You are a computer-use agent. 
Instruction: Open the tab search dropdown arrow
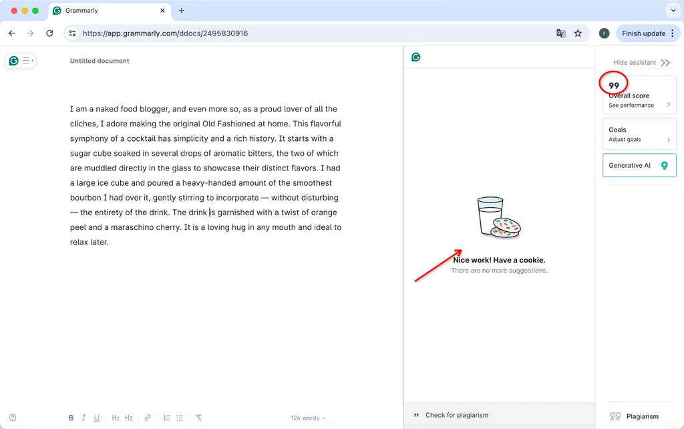point(673,11)
